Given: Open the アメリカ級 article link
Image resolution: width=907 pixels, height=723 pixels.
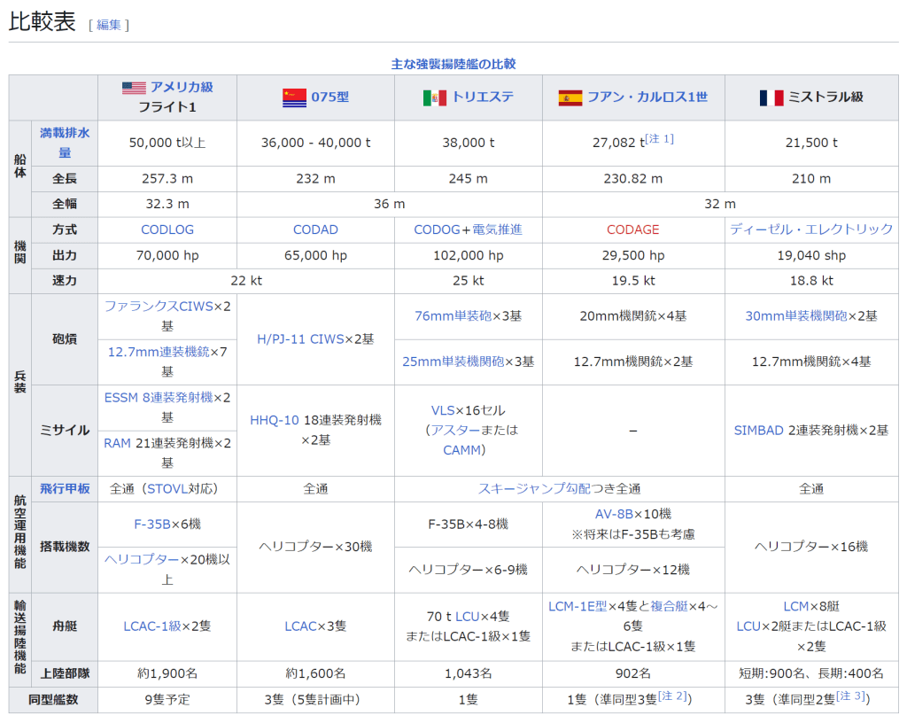Looking at the screenshot, I should pos(182,88).
